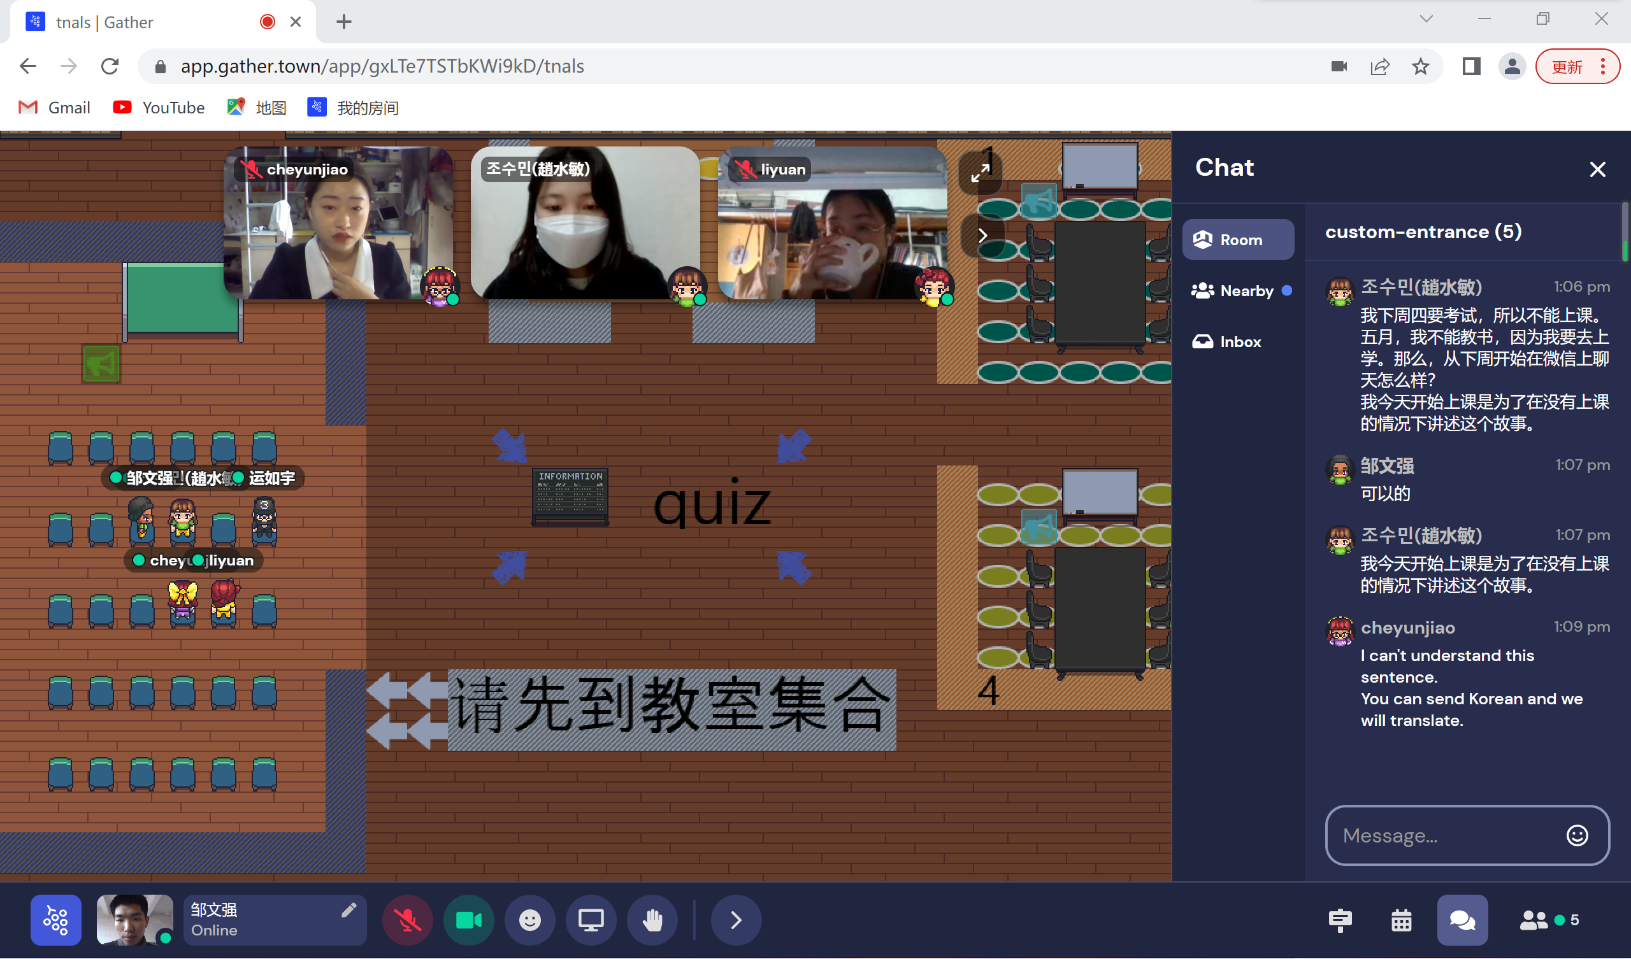Show next video tiles with the chevron arrow

[982, 236]
